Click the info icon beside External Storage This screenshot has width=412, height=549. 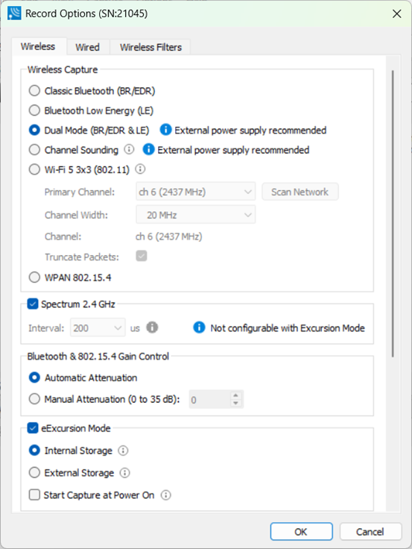click(125, 473)
